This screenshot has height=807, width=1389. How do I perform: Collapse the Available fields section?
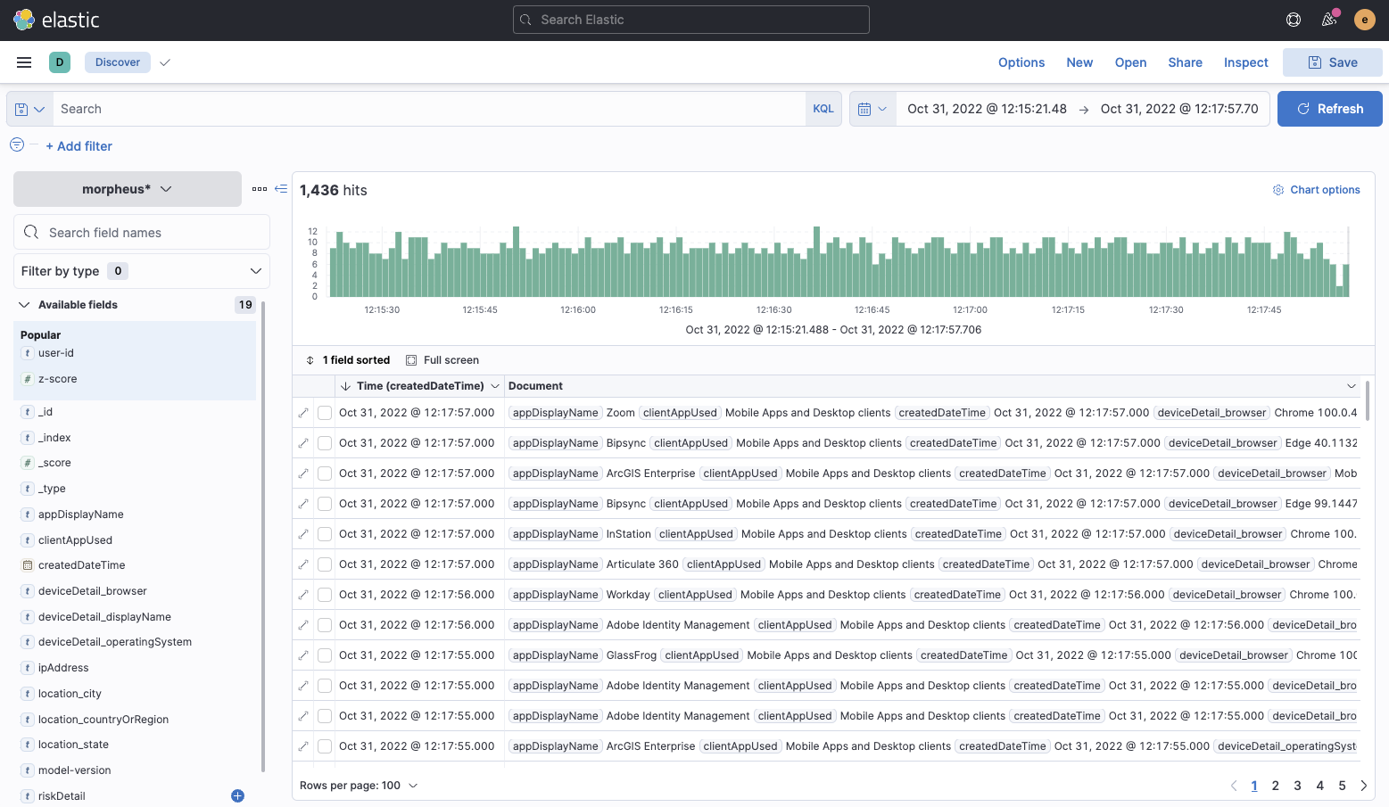24,305
